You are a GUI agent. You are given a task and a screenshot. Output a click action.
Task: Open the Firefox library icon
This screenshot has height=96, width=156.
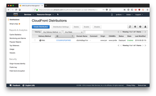coord(125,10)
